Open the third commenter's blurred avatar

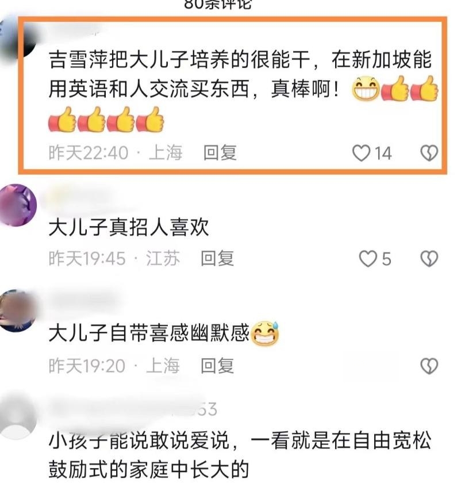(17, 311)
